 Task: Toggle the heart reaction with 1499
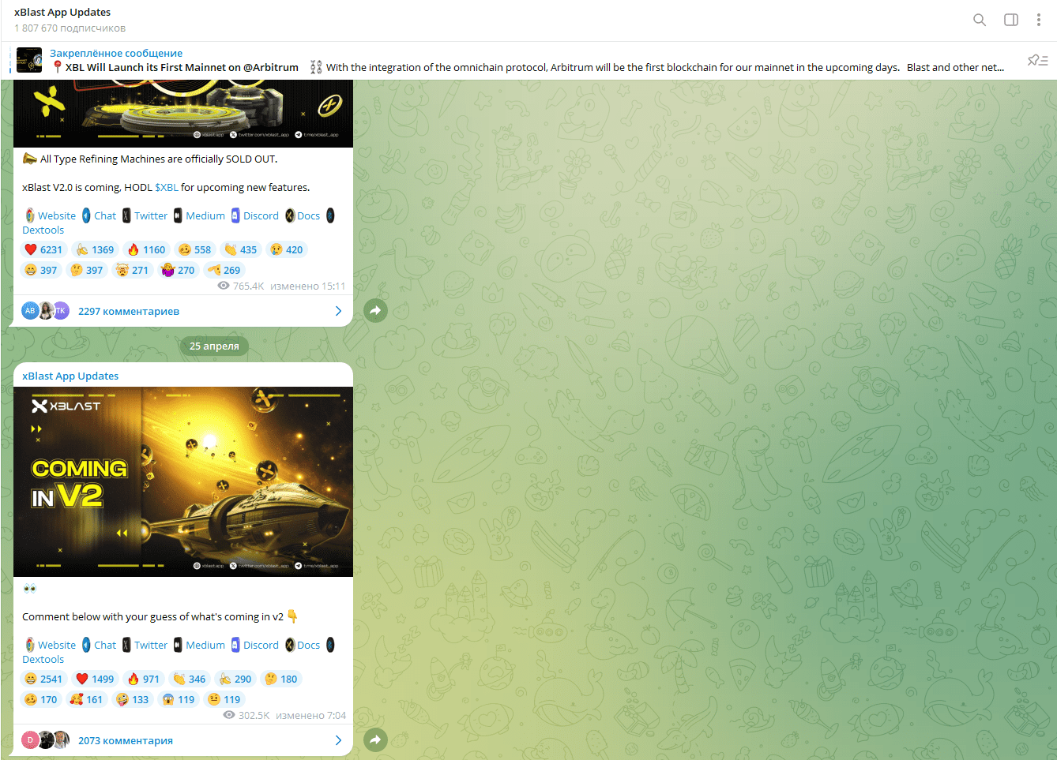point(95,679)
